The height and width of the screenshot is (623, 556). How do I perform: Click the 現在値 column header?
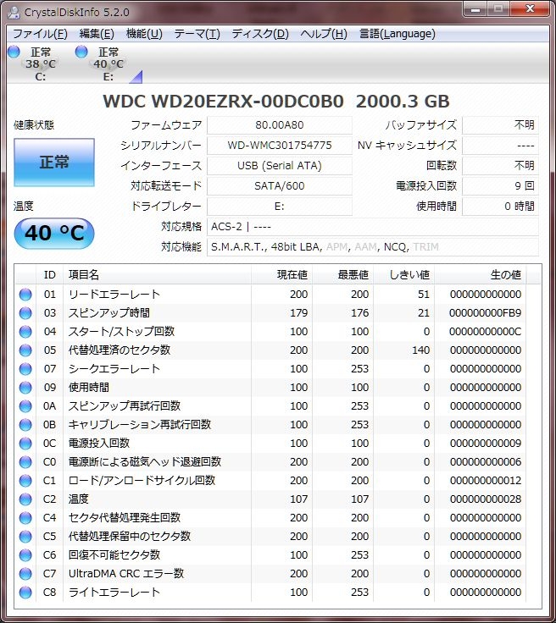point(282,274)
